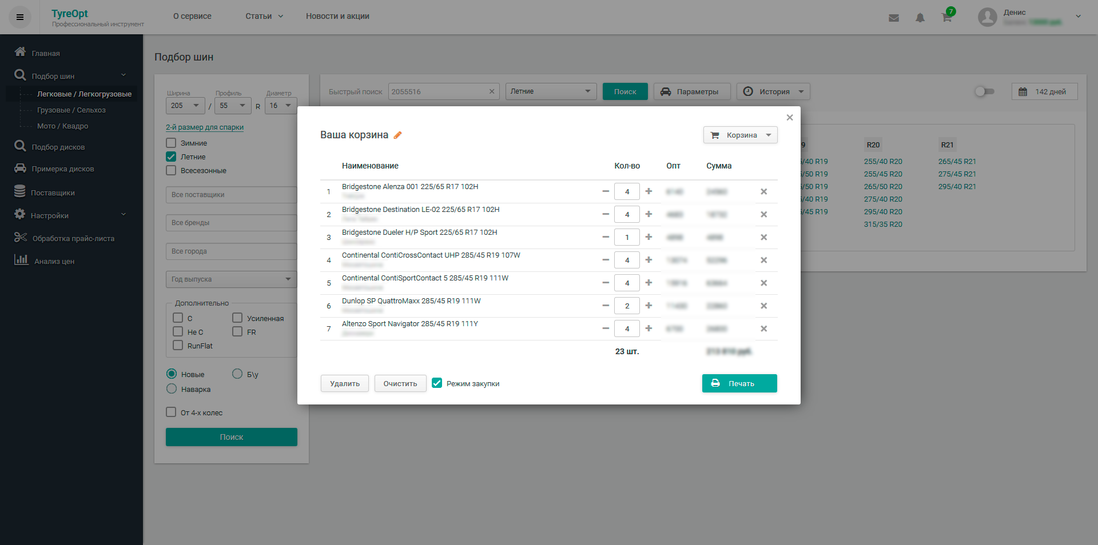This screenshot has height=545, width=1098.
Task: Increase quantity for ContiSportContact 5
Action: [x=649, y=283]
